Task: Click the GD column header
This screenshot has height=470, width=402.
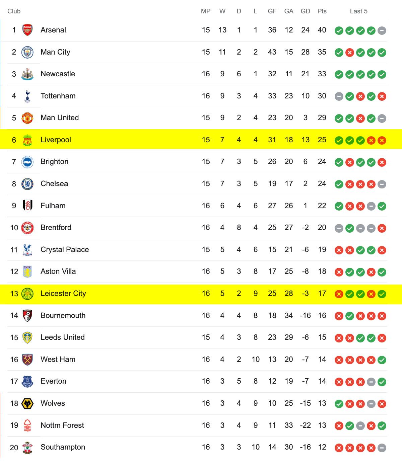Action: coord(305,11)
